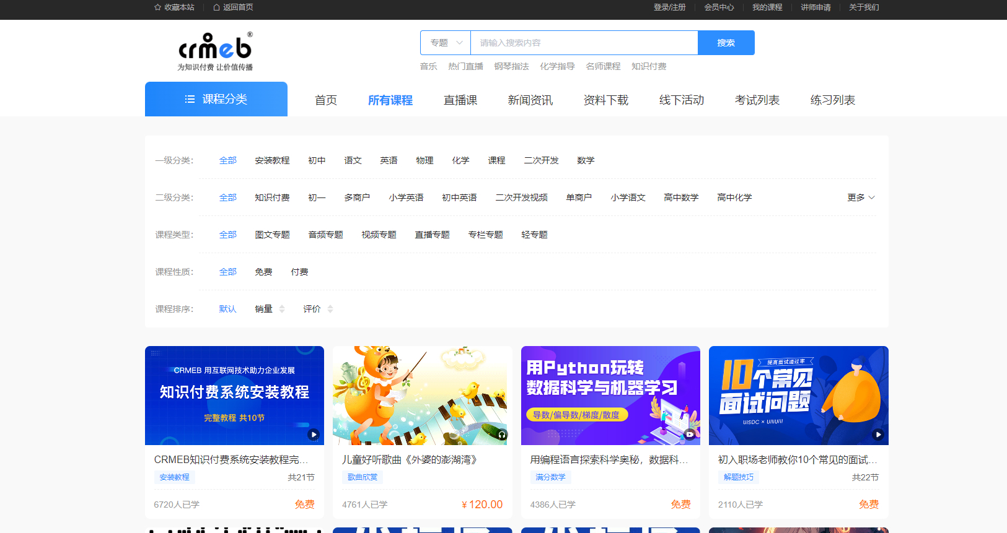Go to 新闻资讯 navigation tab

tap(530, 100)
